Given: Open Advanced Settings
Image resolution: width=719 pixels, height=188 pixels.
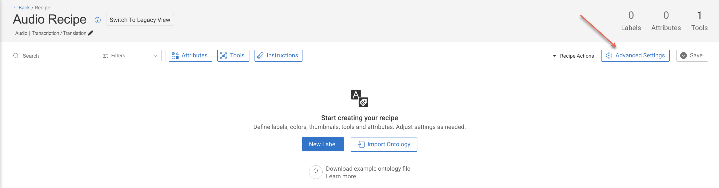Looking at the screenshot, I should [635, 56].
